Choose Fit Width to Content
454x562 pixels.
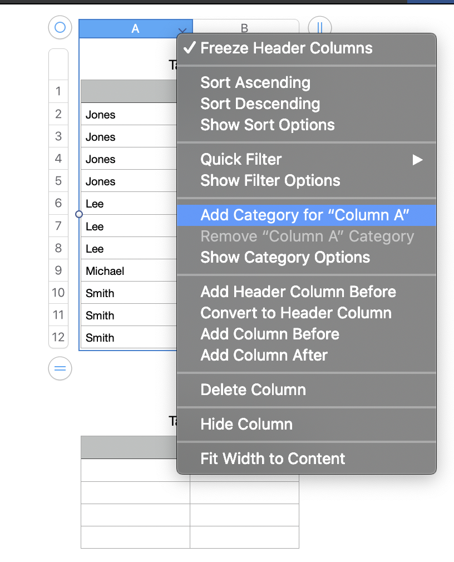[273, 459]
